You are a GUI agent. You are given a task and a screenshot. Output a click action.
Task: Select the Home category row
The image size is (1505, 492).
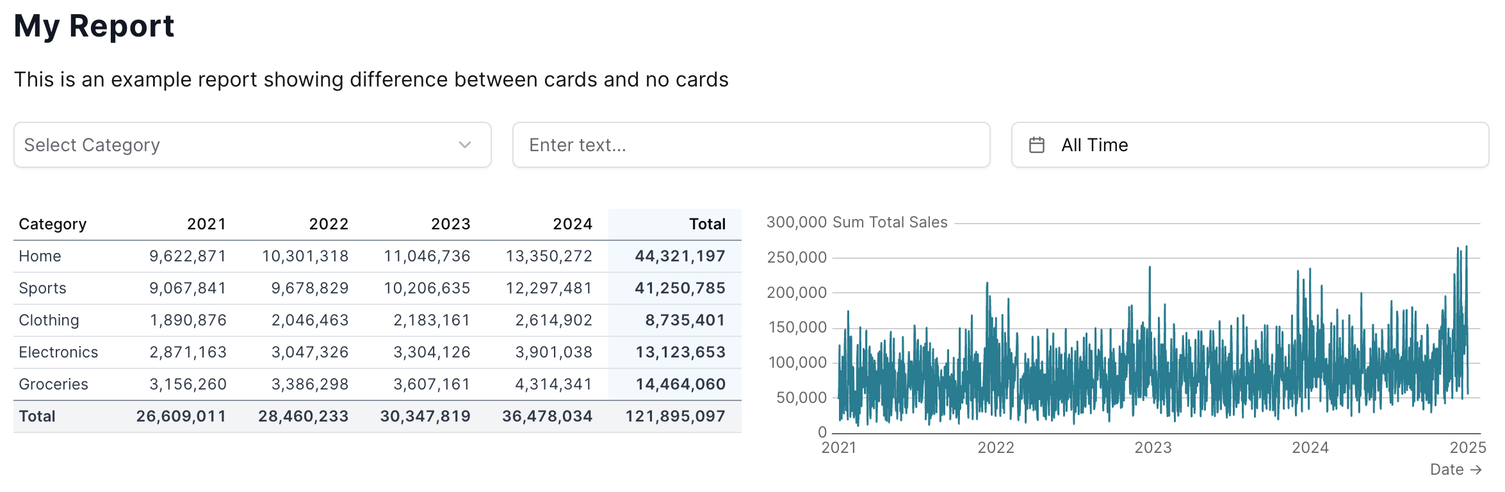[x=40, y=256]
